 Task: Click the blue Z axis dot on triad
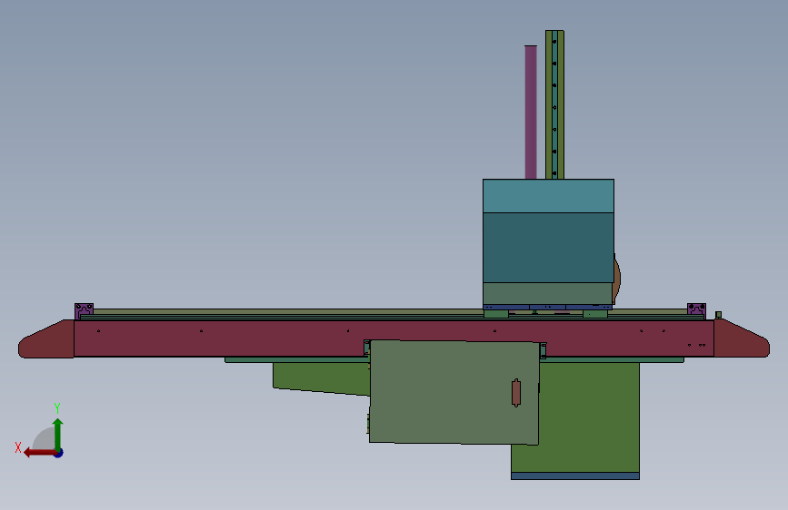[x=59, y=453]
